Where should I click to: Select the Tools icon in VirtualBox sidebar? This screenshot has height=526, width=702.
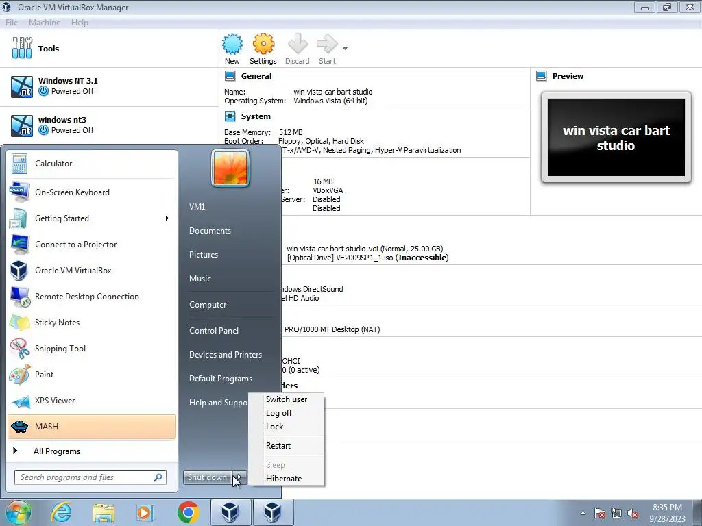click(22, 48)
